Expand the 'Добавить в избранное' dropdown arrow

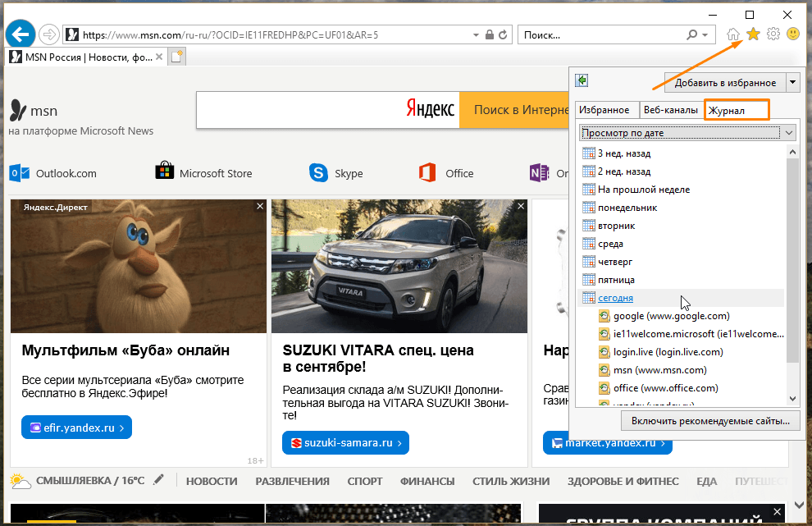pyautogui.click(x=792, y=82)
